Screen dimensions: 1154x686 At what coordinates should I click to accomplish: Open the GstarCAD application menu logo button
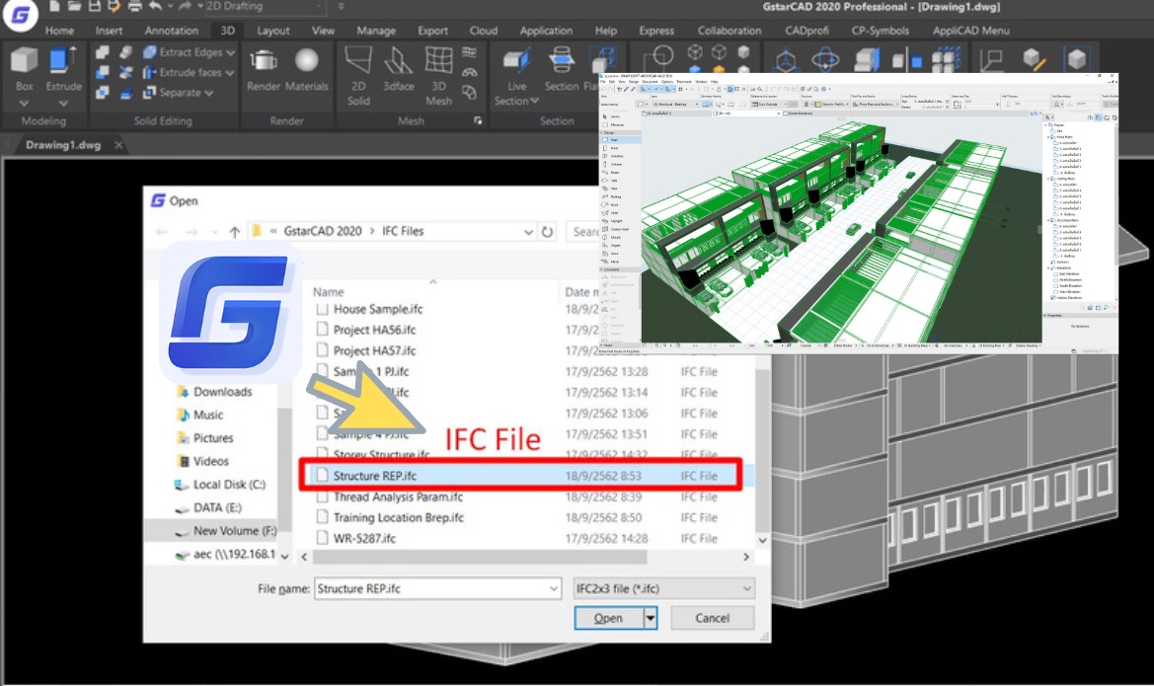(20, 15)
